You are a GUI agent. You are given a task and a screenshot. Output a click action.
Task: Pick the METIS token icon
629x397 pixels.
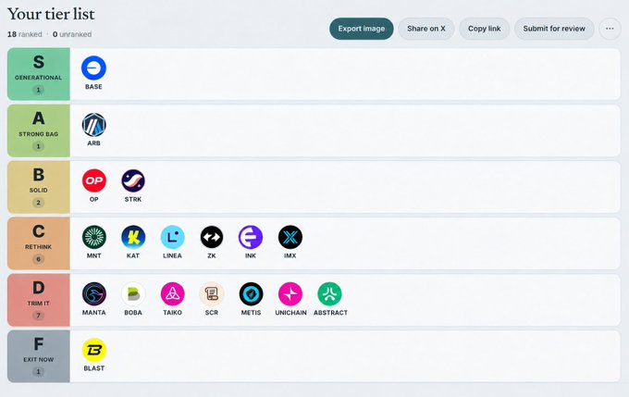(251, 294)
